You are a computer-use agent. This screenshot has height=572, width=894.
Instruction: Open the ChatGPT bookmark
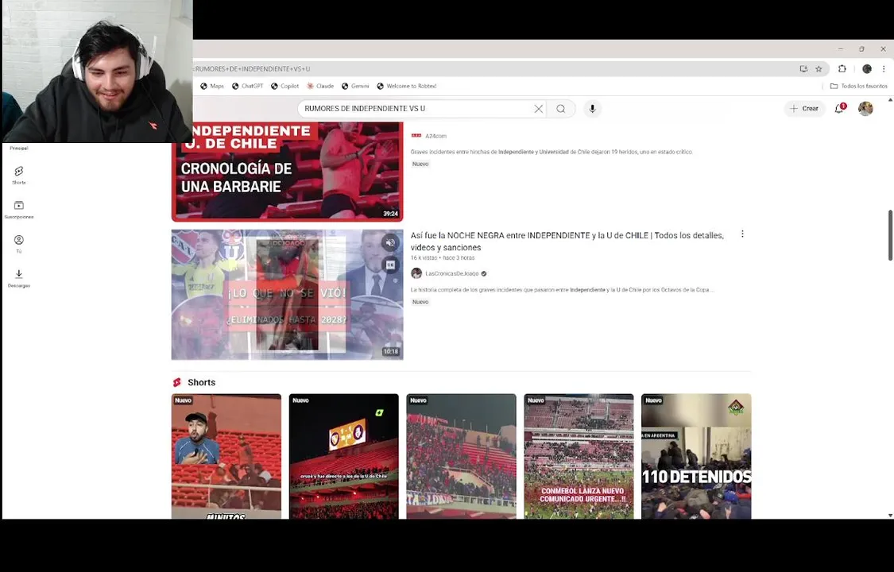pyautogui.click(x=247, y=86)
